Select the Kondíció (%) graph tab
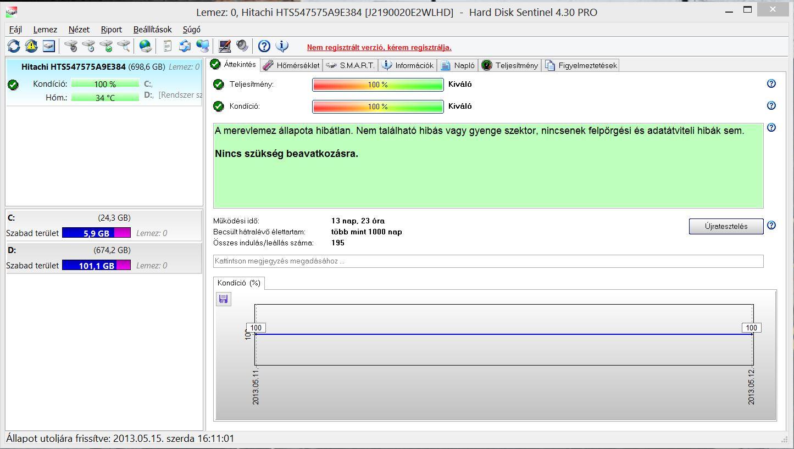794x449 pixels. coord(239,283)
